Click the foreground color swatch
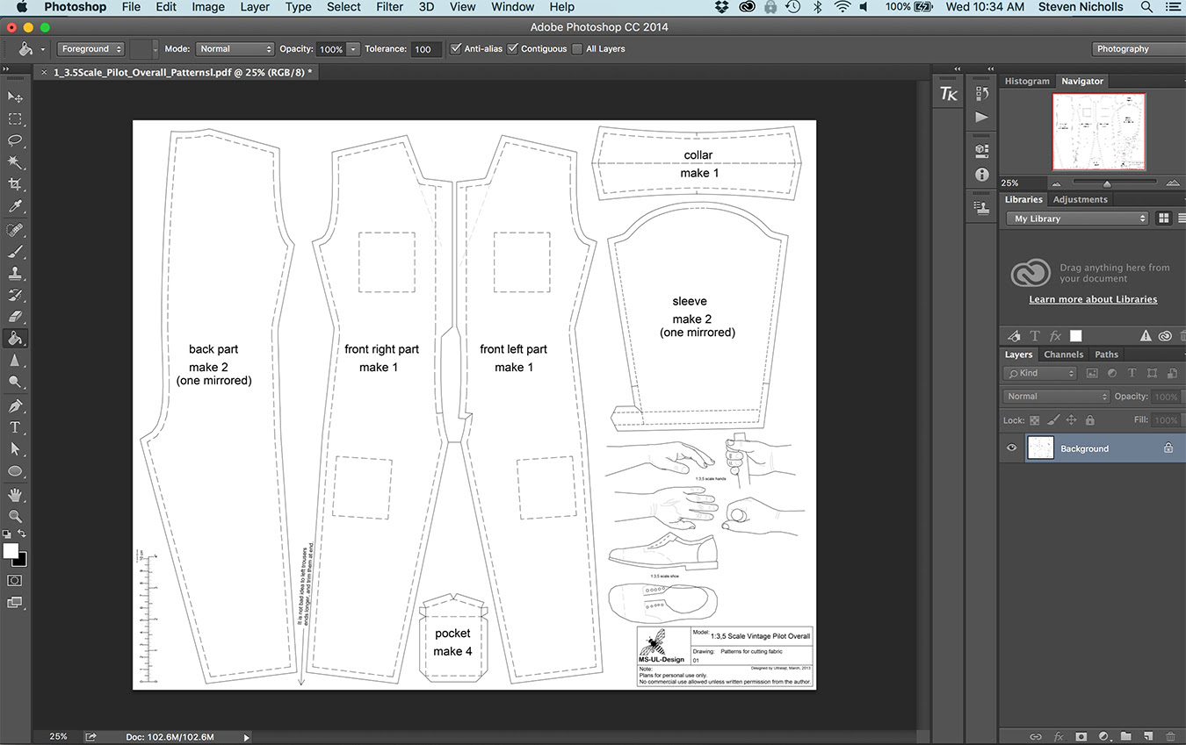This screenshot has width=1186, height=745. click(x=11, y=550)
